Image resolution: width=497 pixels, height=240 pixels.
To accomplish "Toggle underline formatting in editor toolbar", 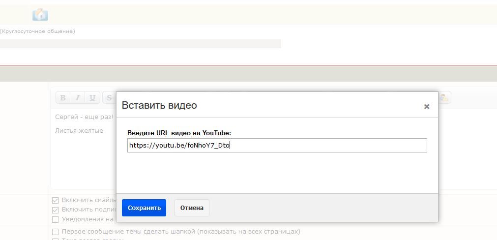I will pyautogui.click(x=92, y=98).
